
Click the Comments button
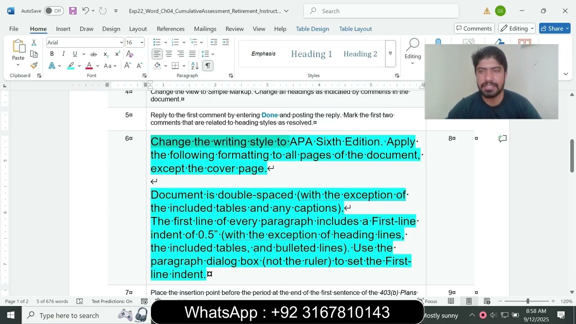tap(474, 28)
